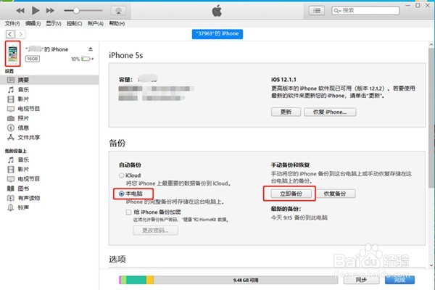Open the 帐户(A) menu

tap(96, 24)
